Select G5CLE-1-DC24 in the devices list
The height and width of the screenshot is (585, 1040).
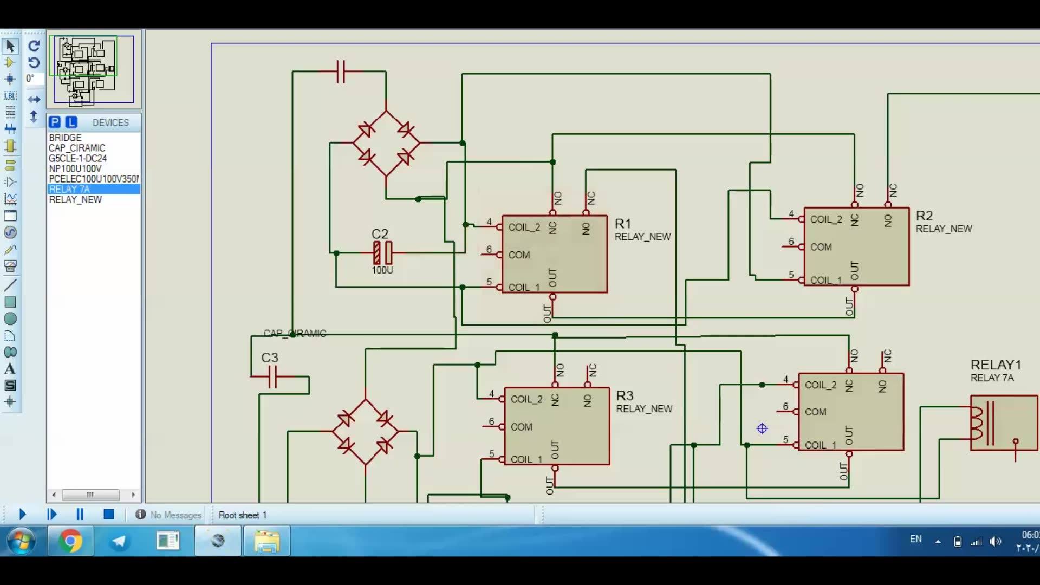coord(94,158)
